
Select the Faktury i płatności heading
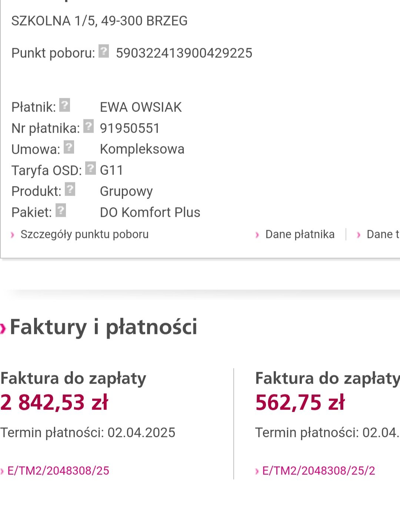click(104, 327)
